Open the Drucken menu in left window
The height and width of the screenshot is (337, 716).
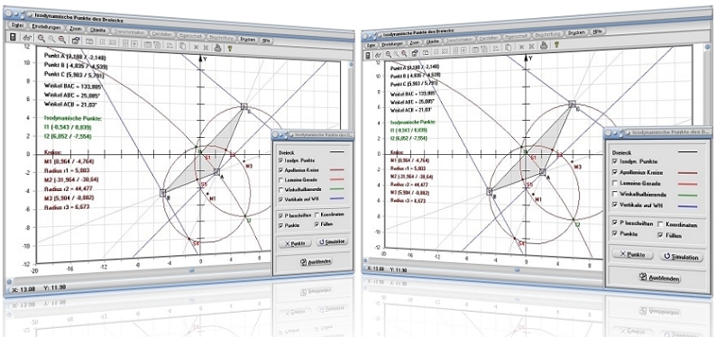click(x=248, y=39)
